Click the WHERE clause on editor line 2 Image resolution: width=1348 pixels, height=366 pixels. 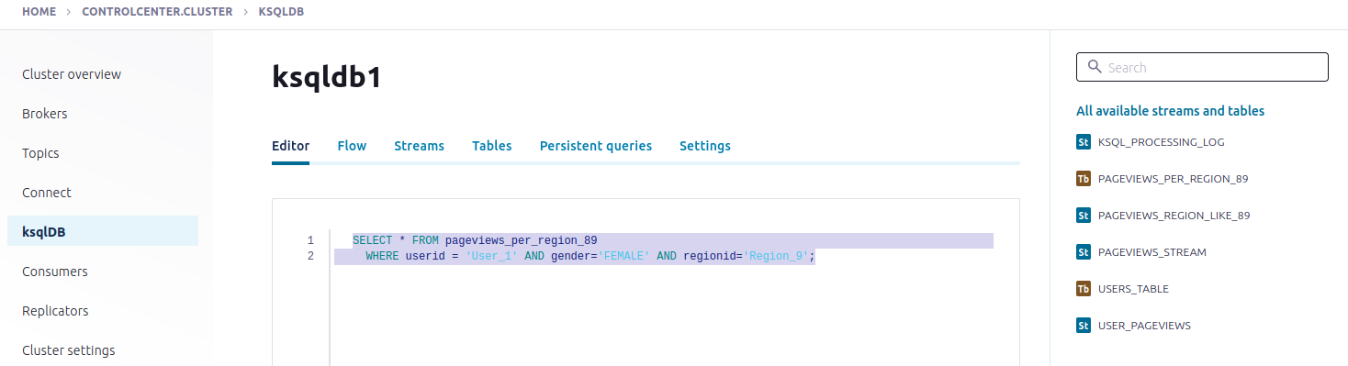point(590,257)
